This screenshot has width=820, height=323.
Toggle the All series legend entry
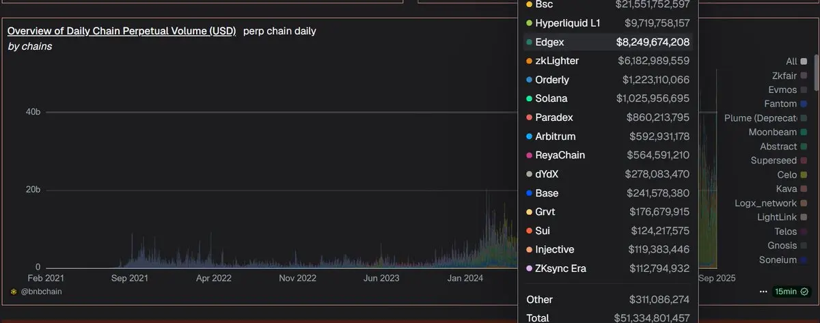797,61
